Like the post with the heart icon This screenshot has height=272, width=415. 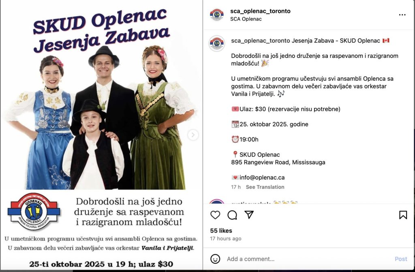pyautogui.click(x=215, y=215)
